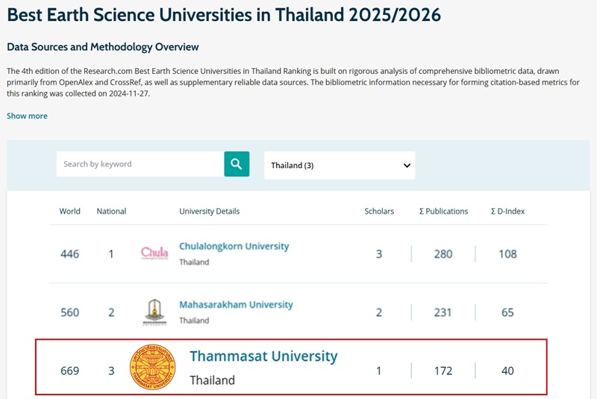Click the Mahasarakham University crest logo
This screenshot has width=597, height=399.
(x=154, y=312)
